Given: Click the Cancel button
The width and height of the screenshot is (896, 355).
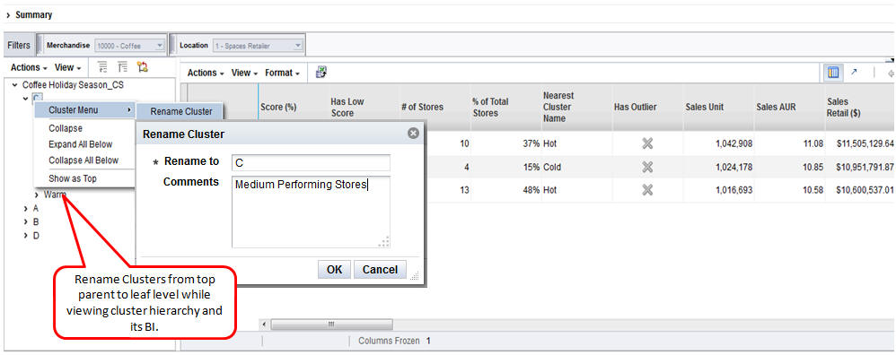Looking at the screenshot, I should [380, 270].
